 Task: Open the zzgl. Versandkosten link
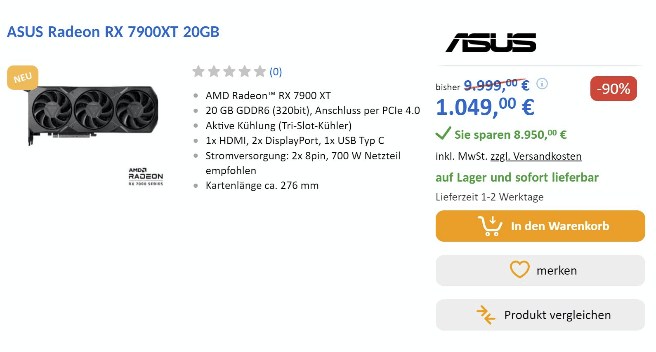(536, 156)
